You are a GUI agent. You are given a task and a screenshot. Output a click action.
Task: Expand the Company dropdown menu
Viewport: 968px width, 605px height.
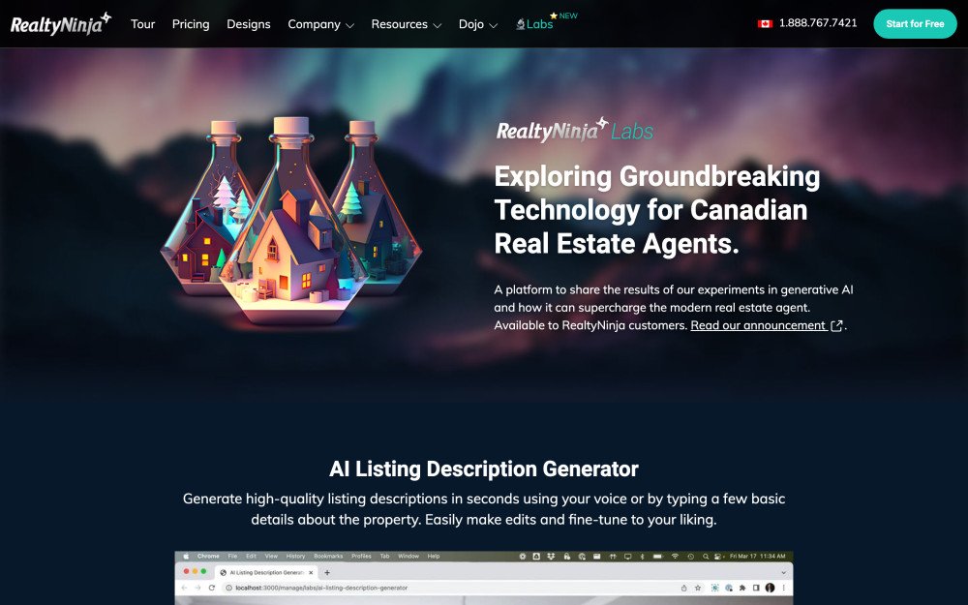[x=320, y=24]
